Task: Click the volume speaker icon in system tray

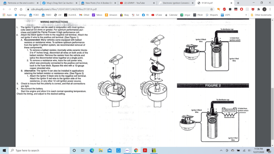Action: [249, 151]
